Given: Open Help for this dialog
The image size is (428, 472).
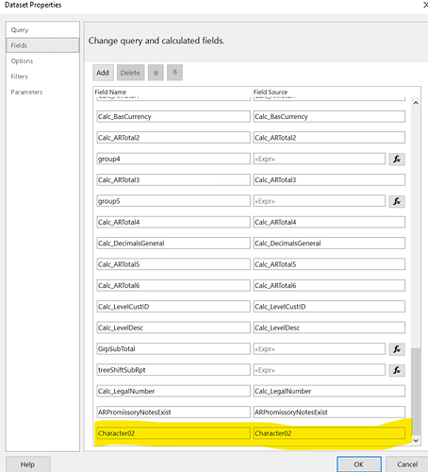Looking at the screenshot, I should [27, 464].
